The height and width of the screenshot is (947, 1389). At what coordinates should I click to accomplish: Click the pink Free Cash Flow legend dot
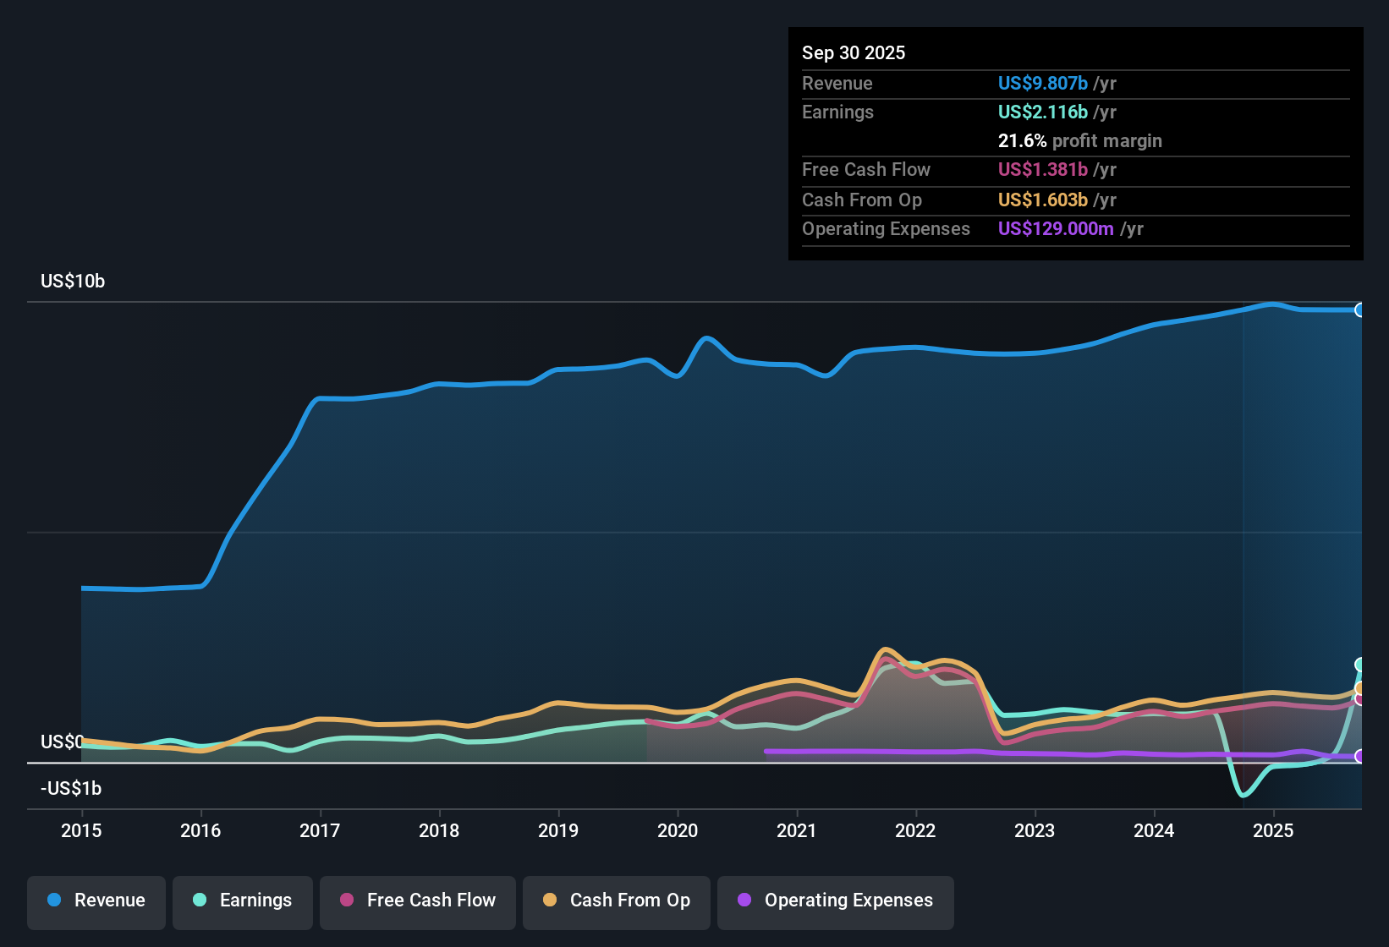tap(347, 900)
